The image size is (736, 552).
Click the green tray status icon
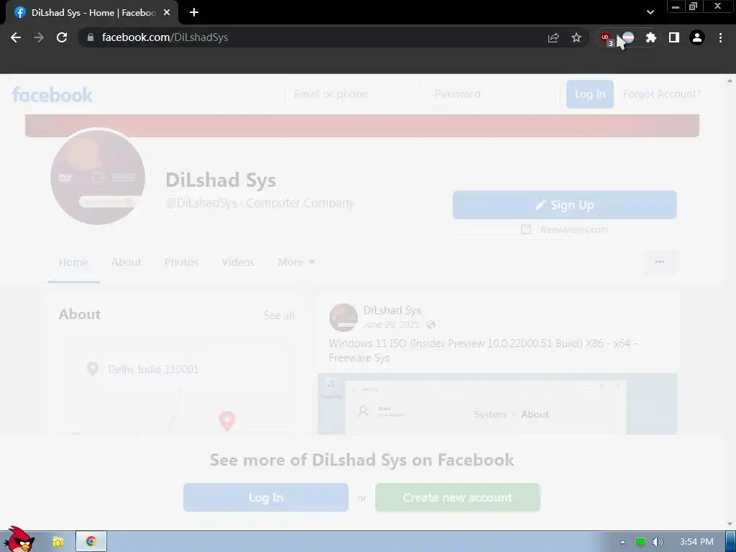tap(640, 542)
